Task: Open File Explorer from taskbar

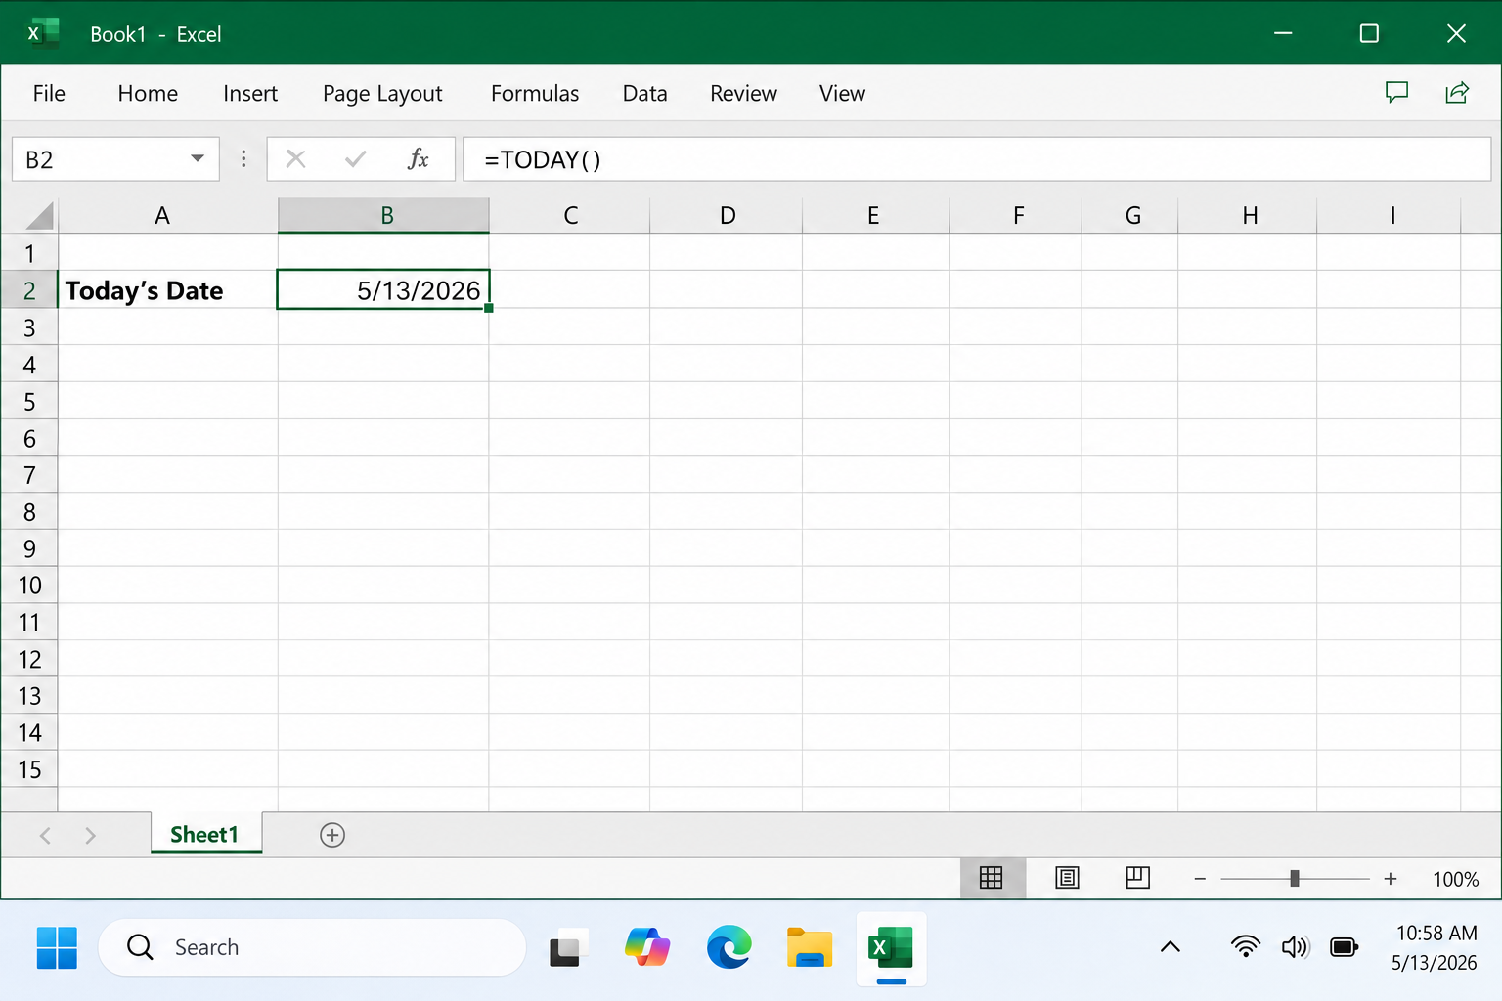Action: coord(810,947)
